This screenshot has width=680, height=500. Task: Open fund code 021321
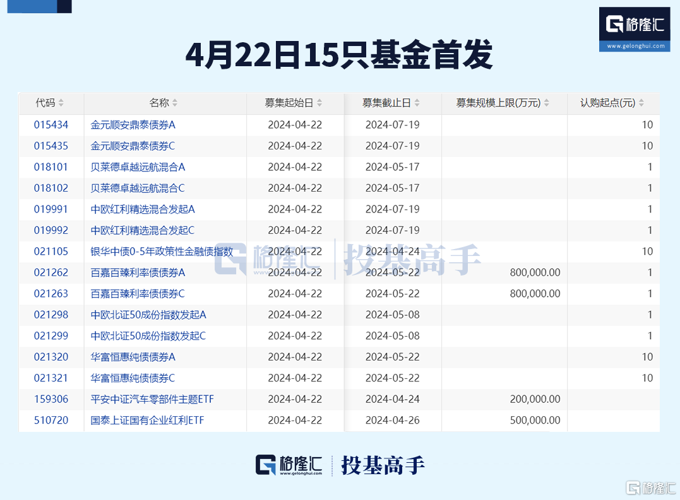tap(51, 378)
